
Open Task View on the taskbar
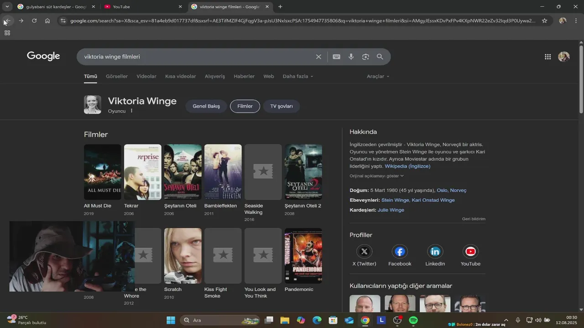coord(269,320)
